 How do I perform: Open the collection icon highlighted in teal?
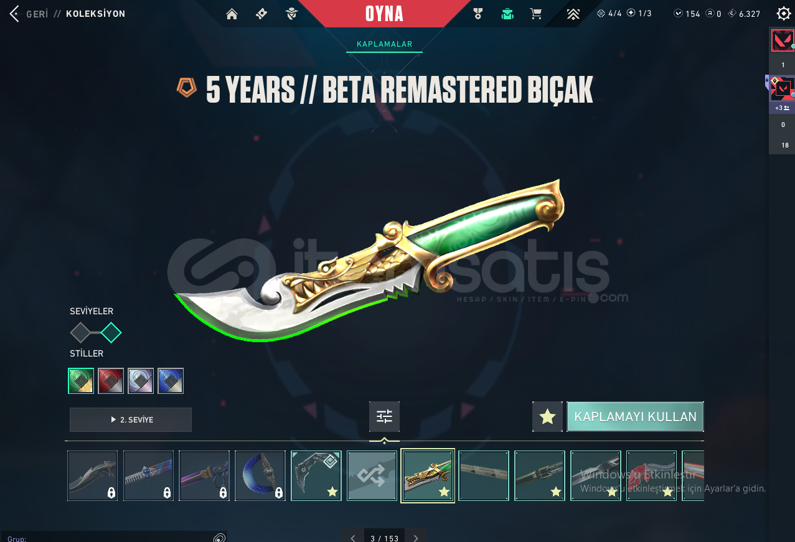507,14
